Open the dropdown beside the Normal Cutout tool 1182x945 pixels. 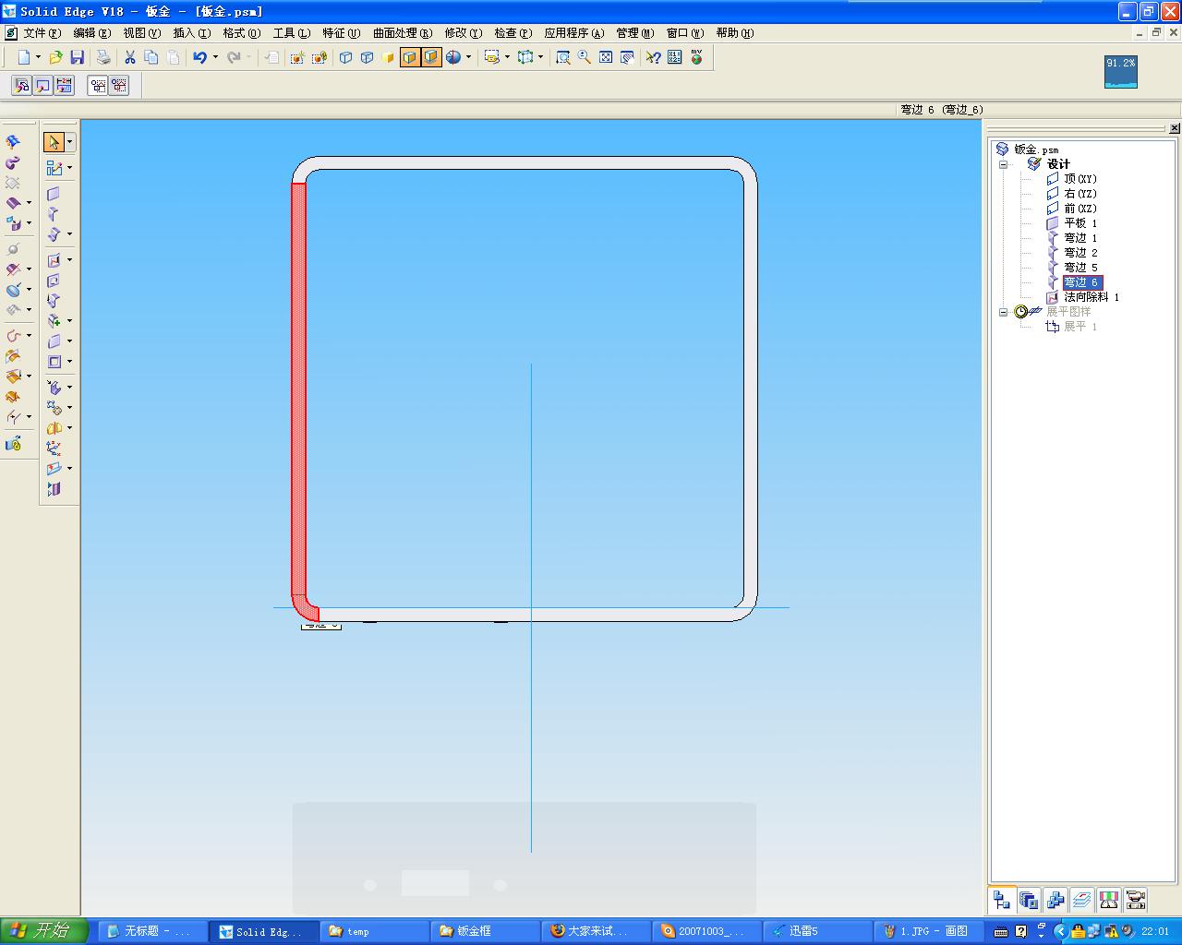click(x=69, y=260)
